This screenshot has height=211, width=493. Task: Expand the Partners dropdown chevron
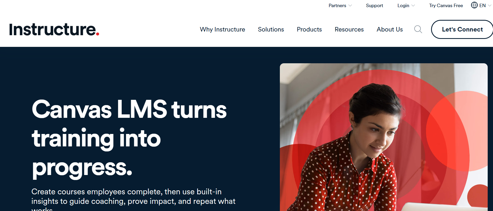coord(350,6)
